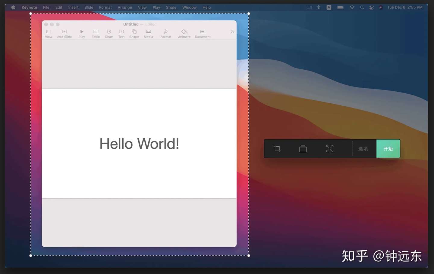Open the Shape picker in the toolbar
The width and height of the screenshot is (434, 274).
click(134, 34)
